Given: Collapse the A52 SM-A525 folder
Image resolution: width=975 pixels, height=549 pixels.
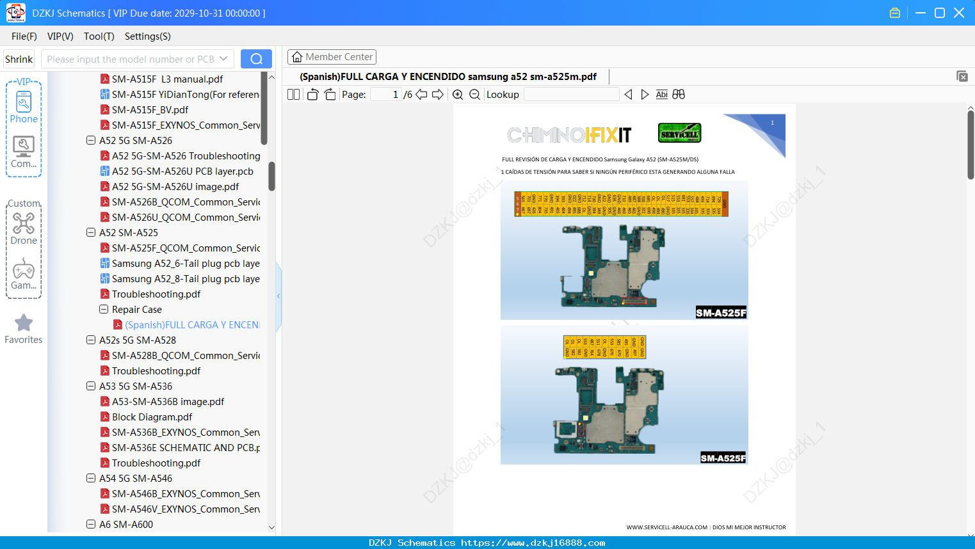Looking at the screenshot, I should (x=91, y=232).
